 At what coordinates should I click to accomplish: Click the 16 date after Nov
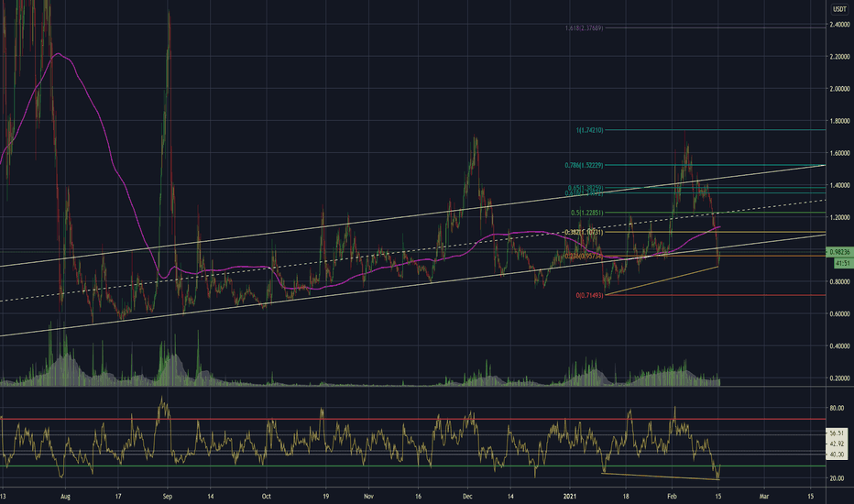click(x=418, y=497)
